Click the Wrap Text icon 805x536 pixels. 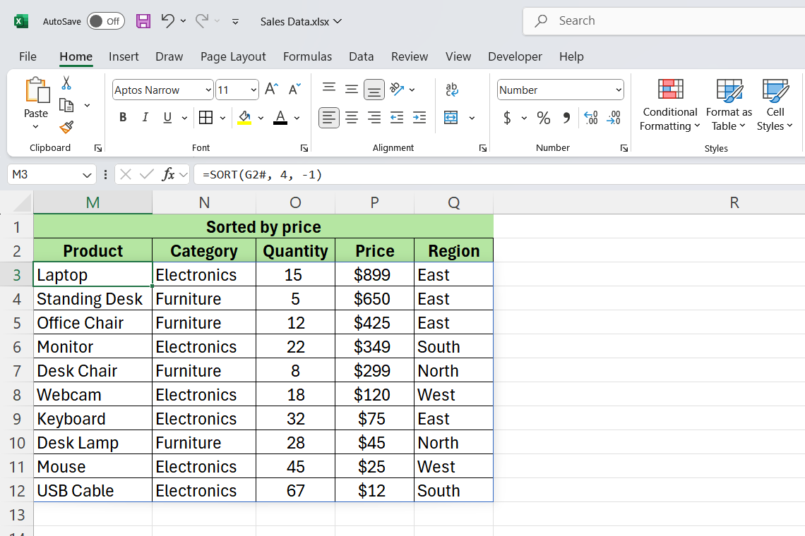(x=452, y=90)
